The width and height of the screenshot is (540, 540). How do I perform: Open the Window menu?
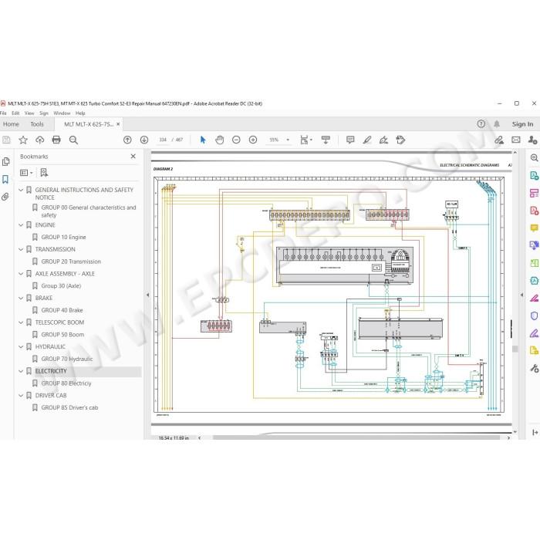click(62, 113)
